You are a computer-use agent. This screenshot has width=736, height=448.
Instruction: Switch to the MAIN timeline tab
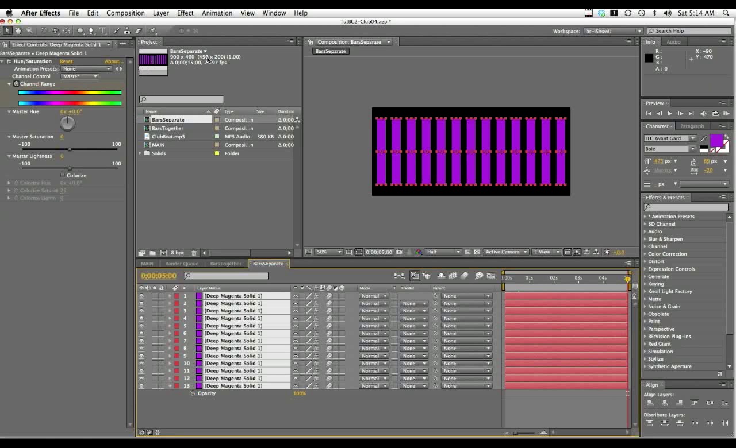click(x=147, y=264)
